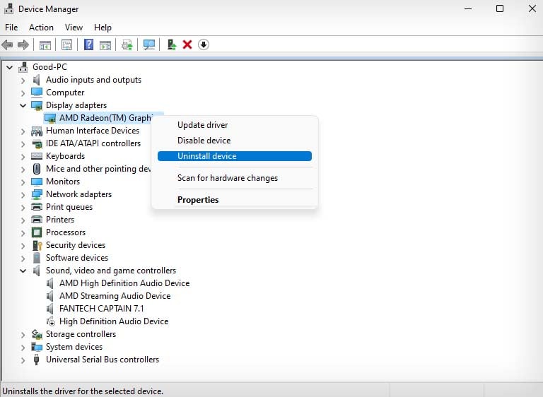Screen dimensions: 543x397
Task: Click the red X uninstall device icon
Action: tap(187, 45)
